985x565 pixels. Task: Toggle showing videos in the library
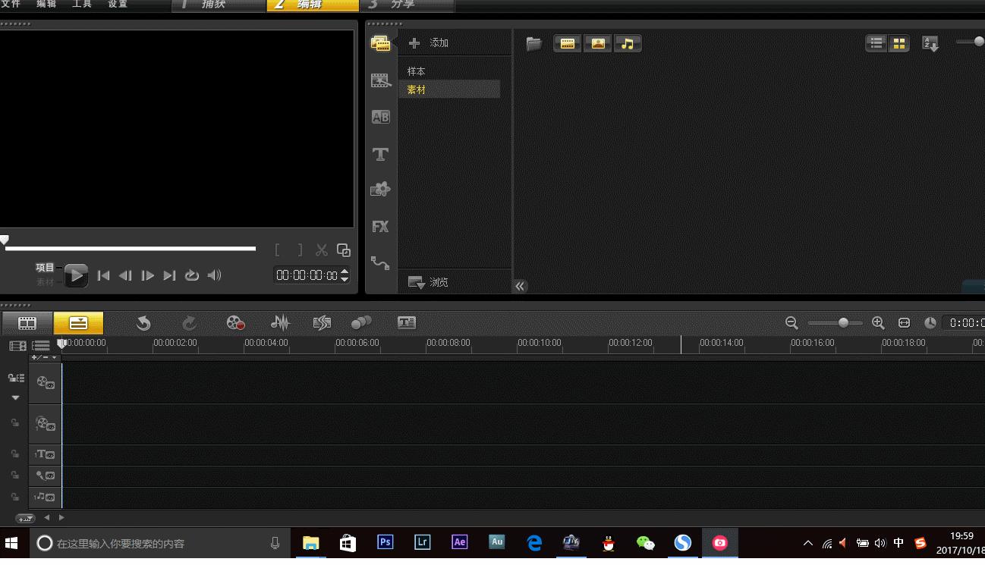(567, 44)
